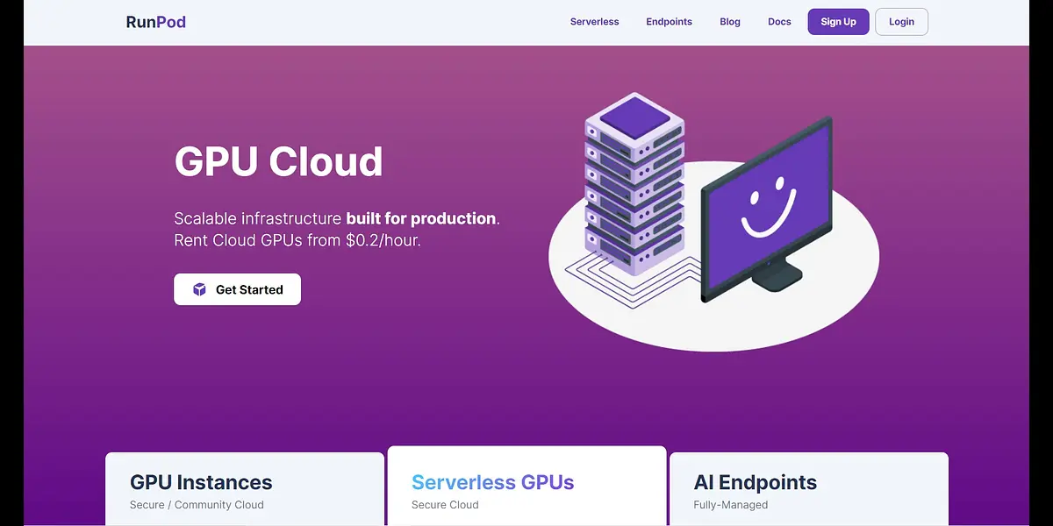The height and width of the screenshot is (526, 1053).
Task: Click the 'Fully-Managed' subtitle text
Action: click(x=730, y=505)
